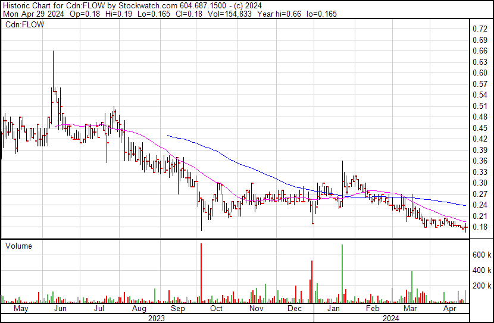
Task: Select the 2023 year label
Action: [156, 318]
